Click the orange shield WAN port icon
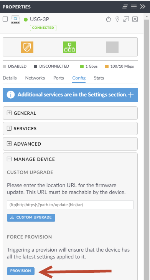The image size is (150, 280). (x=27, y=47)
